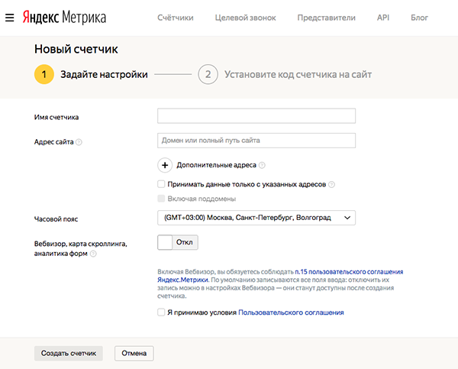Click the Отмена button
This screenshot has width=458, height=369.
134,353
